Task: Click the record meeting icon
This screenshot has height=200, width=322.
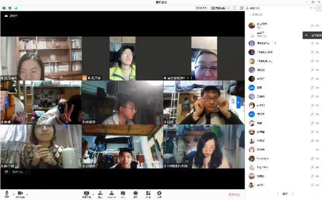Action: tap(136, 194)
